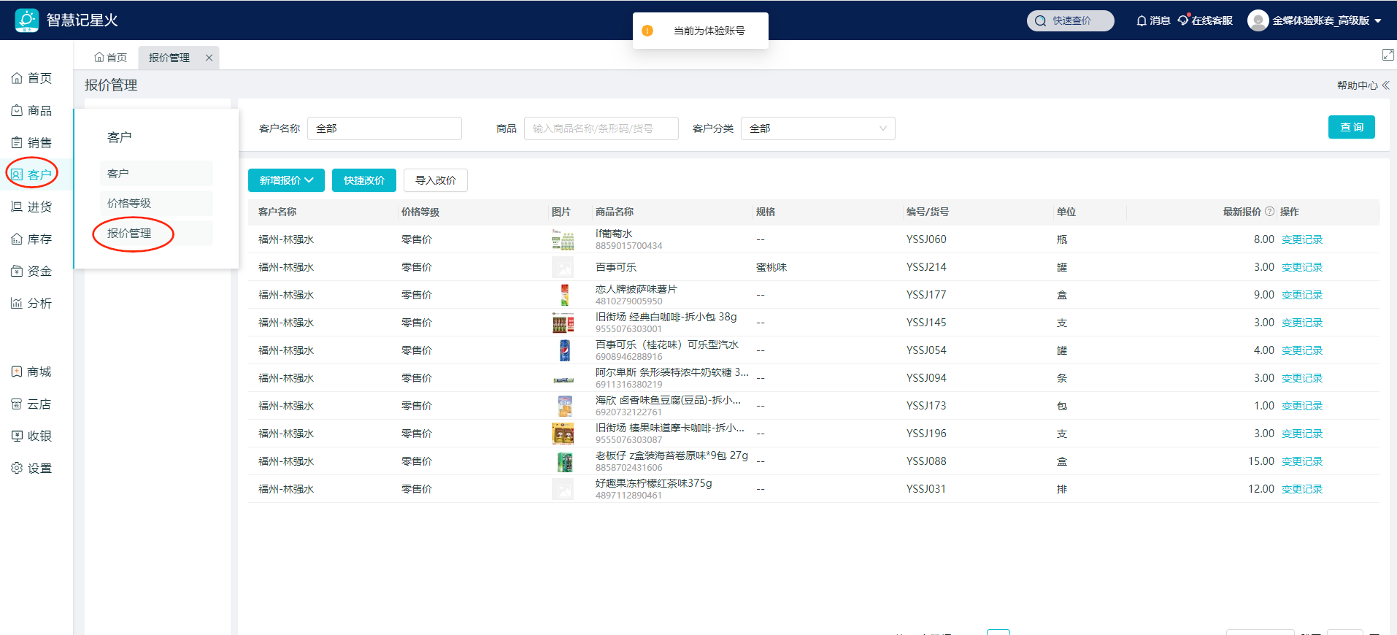The image size is (1397, 635).
Task: Click the 百事可乐 (桂花味) product image
Action: coord(563,350)
